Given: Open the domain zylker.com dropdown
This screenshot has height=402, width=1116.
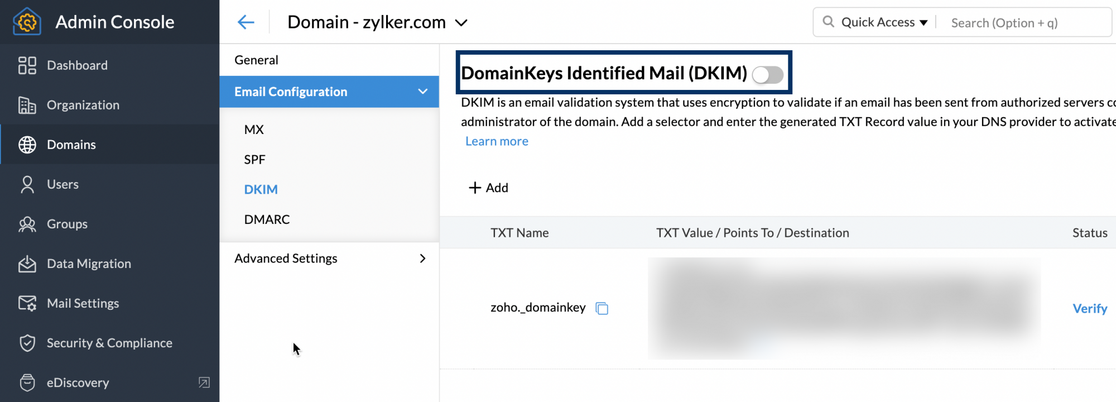Looking at the screenshot, I should (461, 23).
